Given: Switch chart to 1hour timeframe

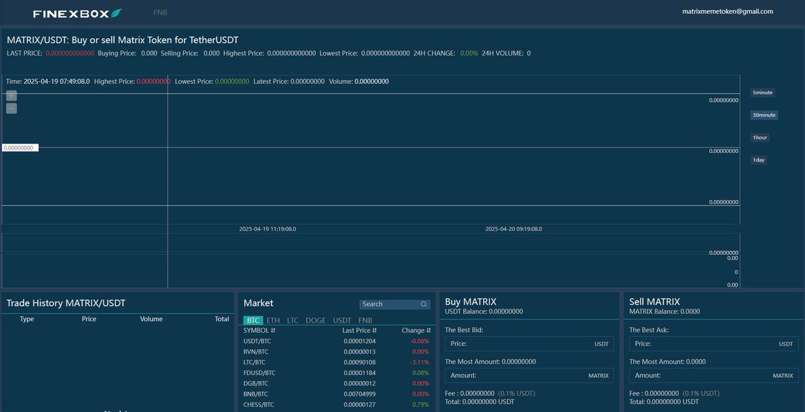Looking at the screenshot, I should [759, 137].
